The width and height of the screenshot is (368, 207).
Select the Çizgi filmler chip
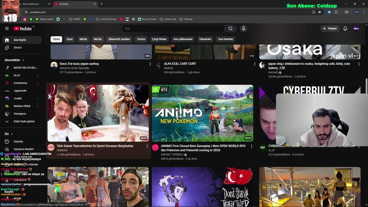point(159,39)
